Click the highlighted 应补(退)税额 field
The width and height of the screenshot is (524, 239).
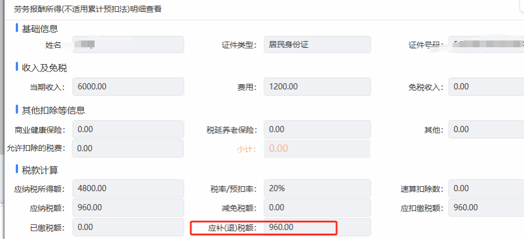(317, 227)
